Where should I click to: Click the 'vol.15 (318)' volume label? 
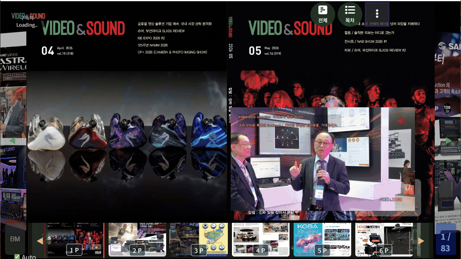(65, 53)
